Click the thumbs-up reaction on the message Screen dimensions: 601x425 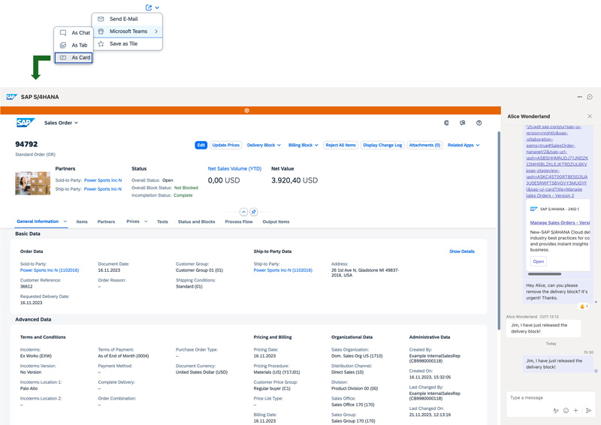pyautogui.click(x=584, y=306)
